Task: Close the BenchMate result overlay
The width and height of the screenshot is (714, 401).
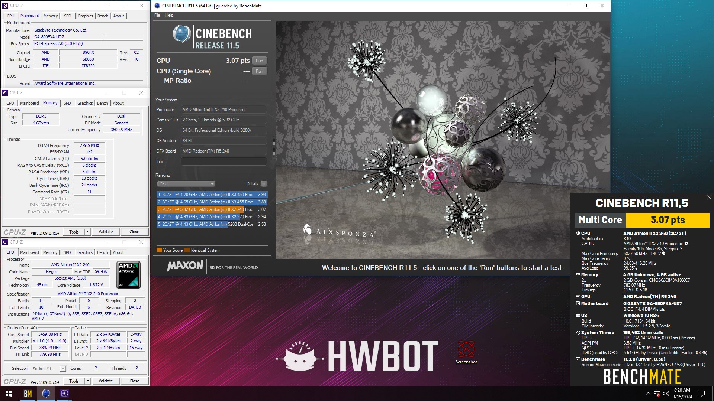Action: click(709, 198)
